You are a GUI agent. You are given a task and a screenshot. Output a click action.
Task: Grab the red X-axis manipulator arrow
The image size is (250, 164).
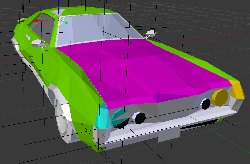coord(35,21)
